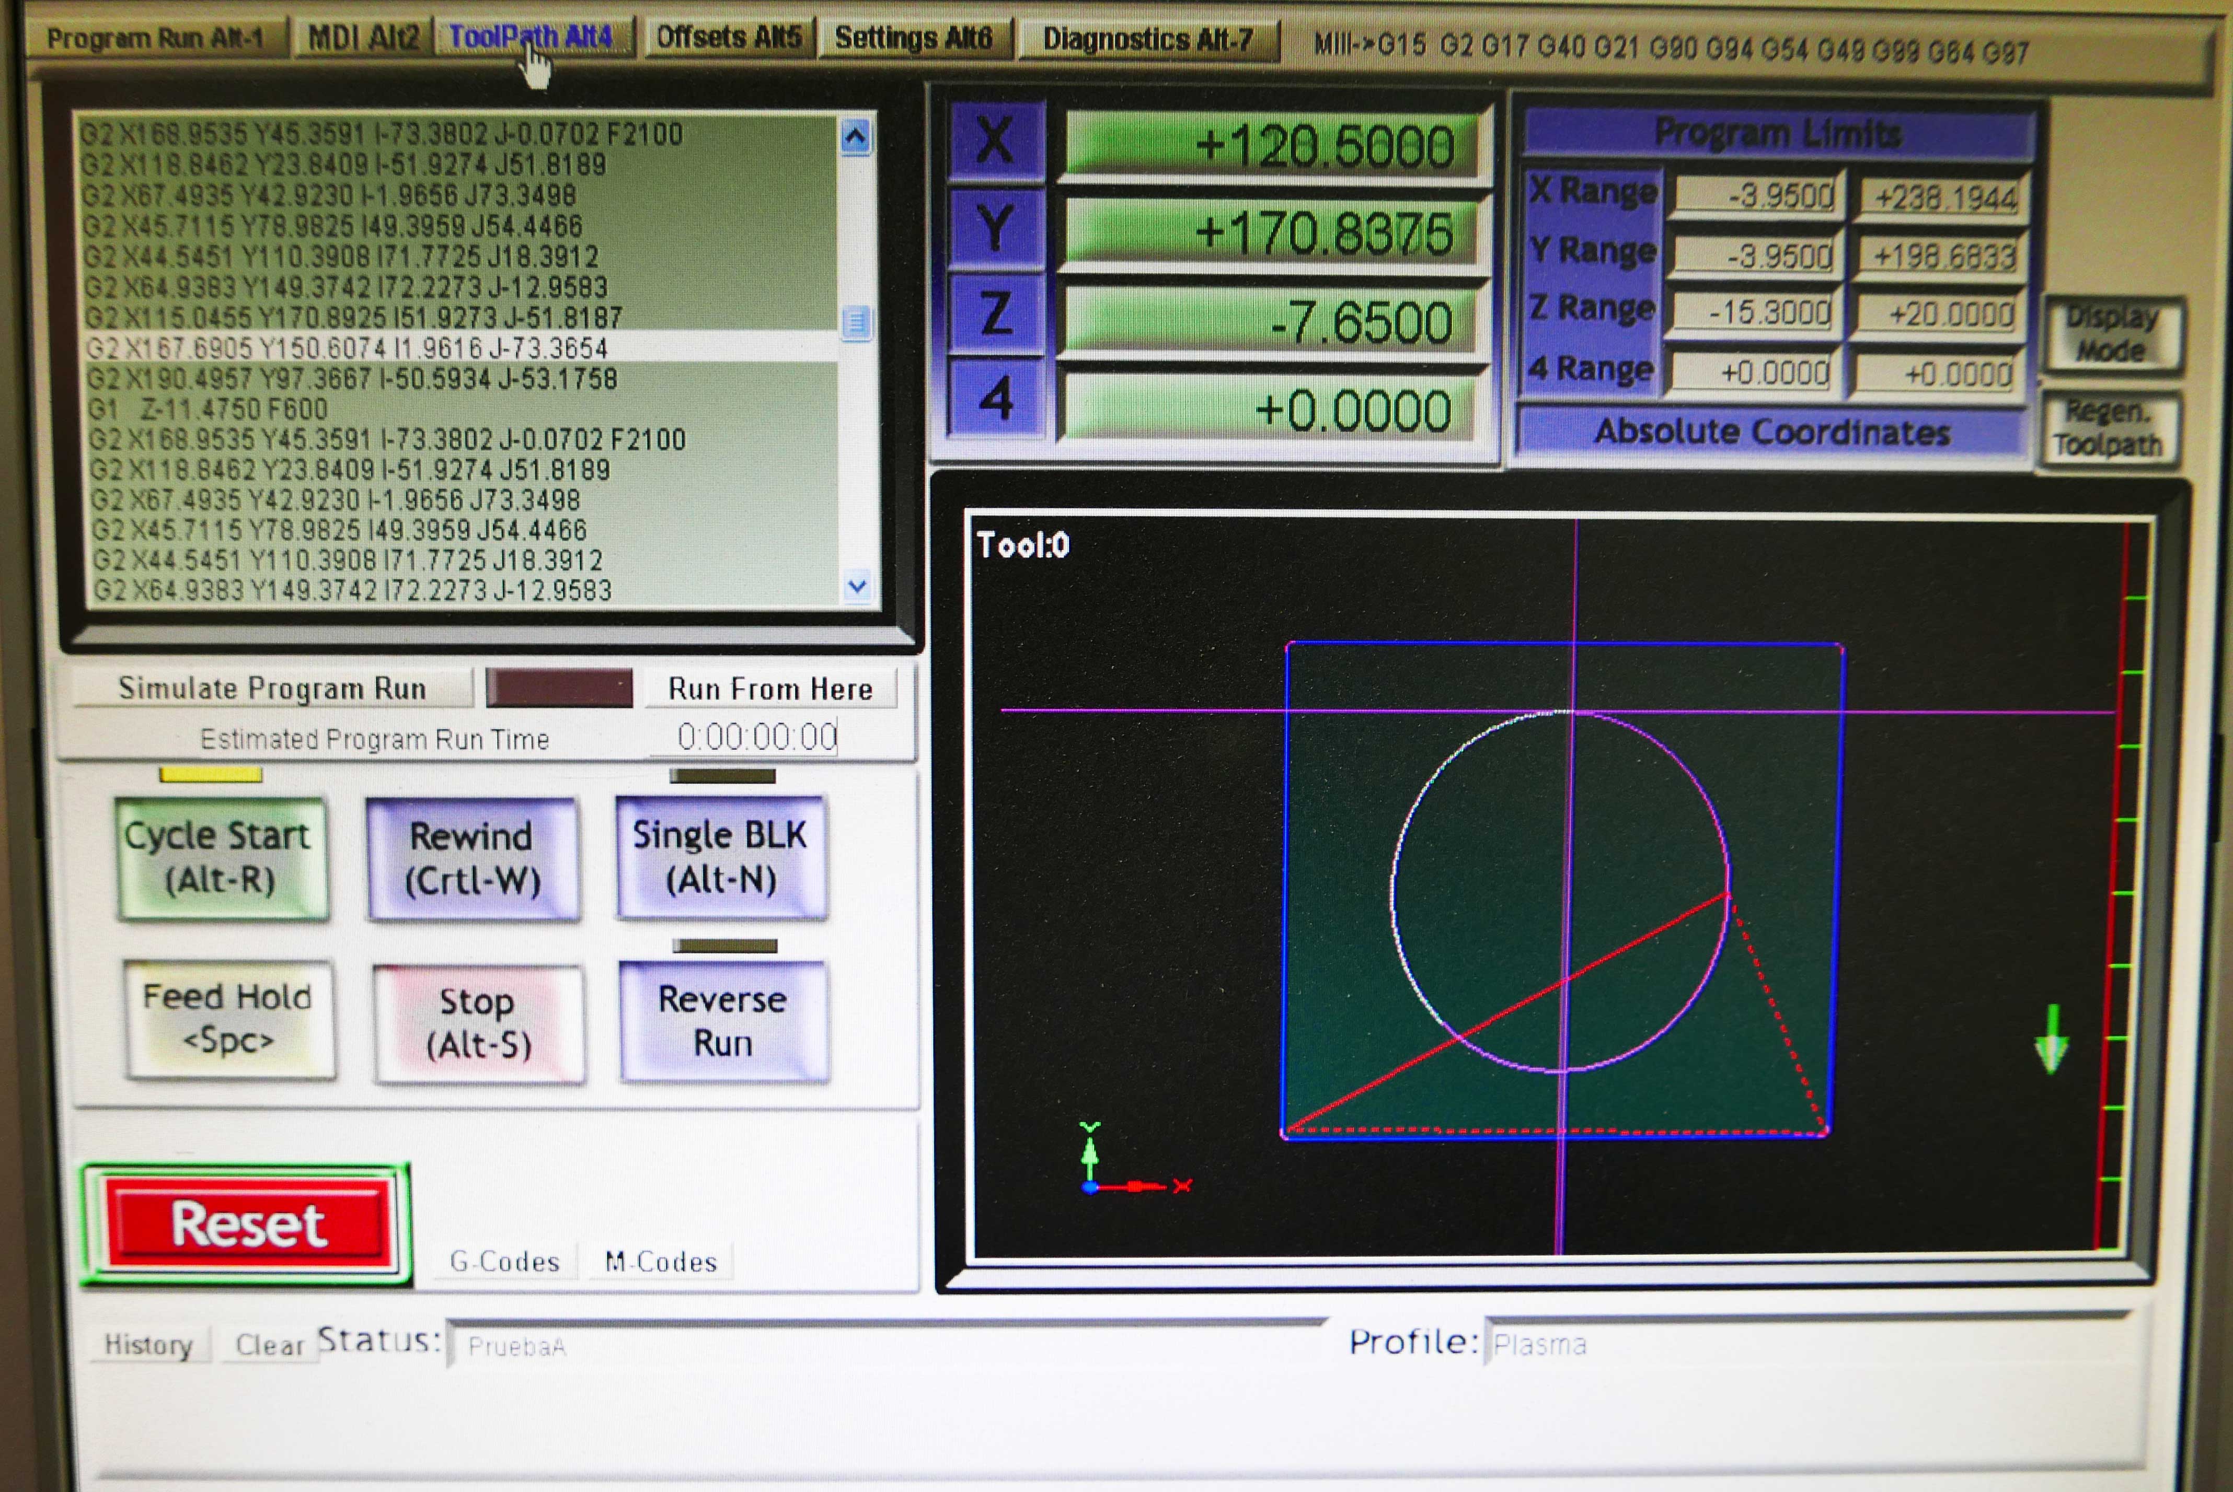Screen dimensions: 2233x1492
Task: Switch to the Diagnostics Alt-7 tab
Action: point(1147,40)
